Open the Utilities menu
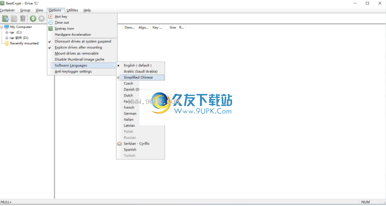Screen dimensions: 386x206 point(72,10)
